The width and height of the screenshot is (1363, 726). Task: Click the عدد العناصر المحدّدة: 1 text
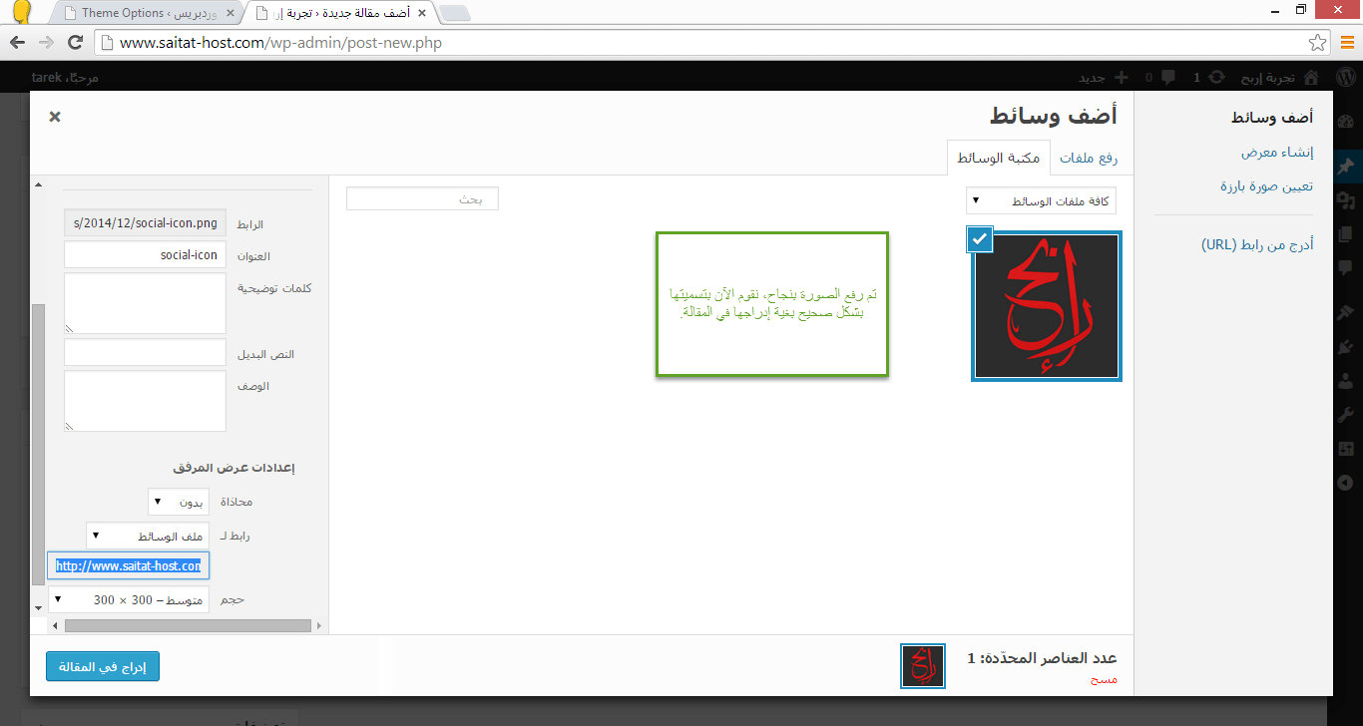[x=1042, y=658]
